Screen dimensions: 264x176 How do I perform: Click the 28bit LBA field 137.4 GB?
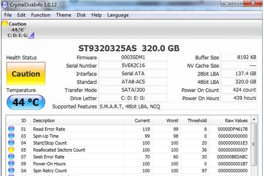click(239, 73)
